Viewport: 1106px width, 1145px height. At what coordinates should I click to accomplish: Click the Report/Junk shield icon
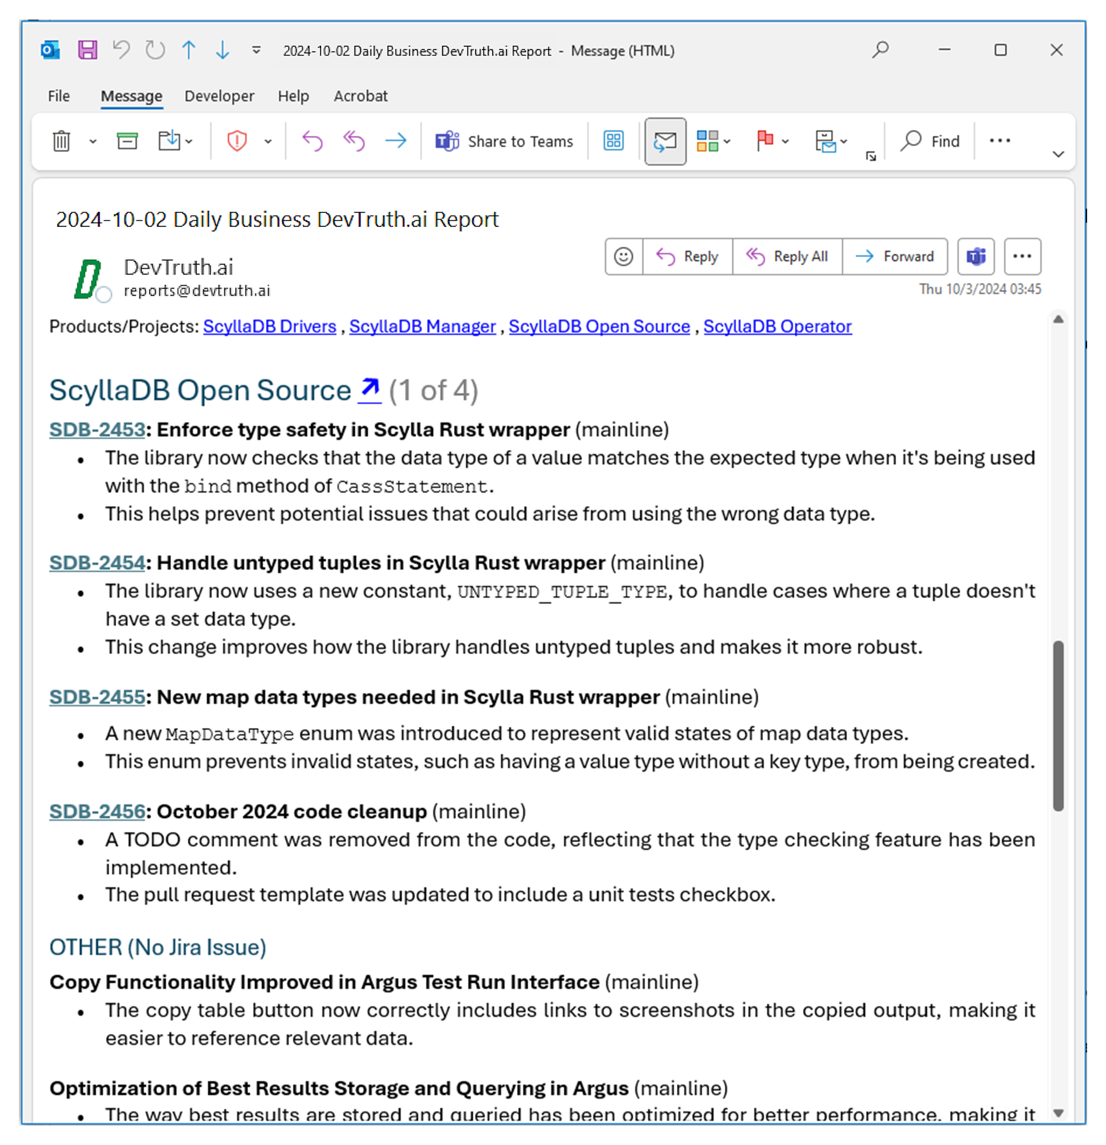(237, 141)
